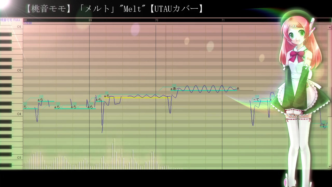Image resolution: width=332 pixels, height=187 pixels.
Task: Click measure 71 marker in ruler
Action: [x=223, y=20]
